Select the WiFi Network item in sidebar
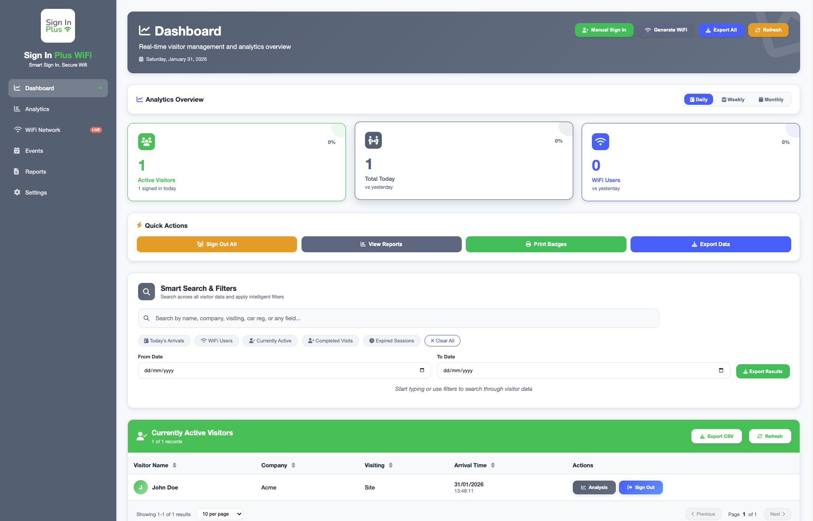The width and height of the screenshot is (813, 521). [x=42, y=130]
